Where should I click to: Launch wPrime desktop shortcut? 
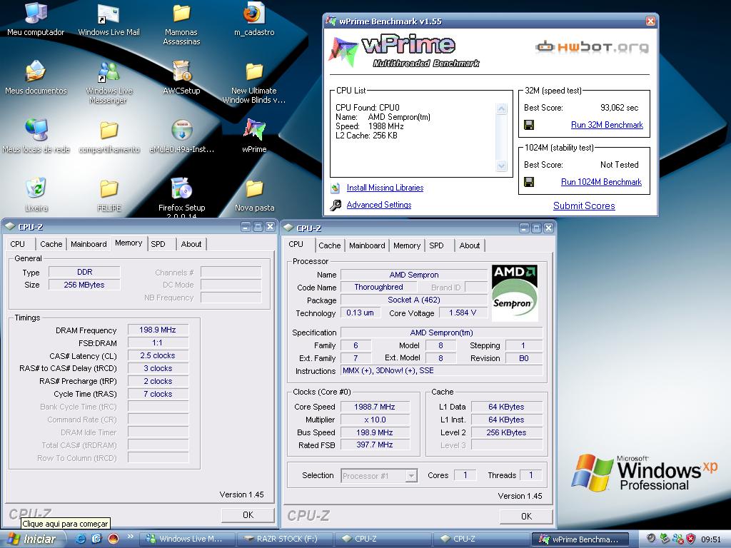pos(254,136)
